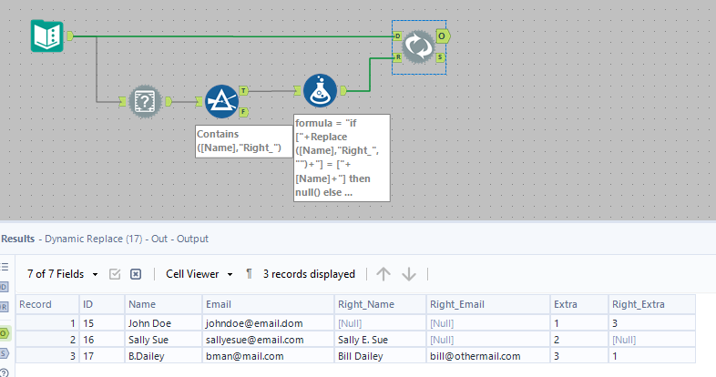
Task: Select the ID 17 cell
Action: [102, 356]
